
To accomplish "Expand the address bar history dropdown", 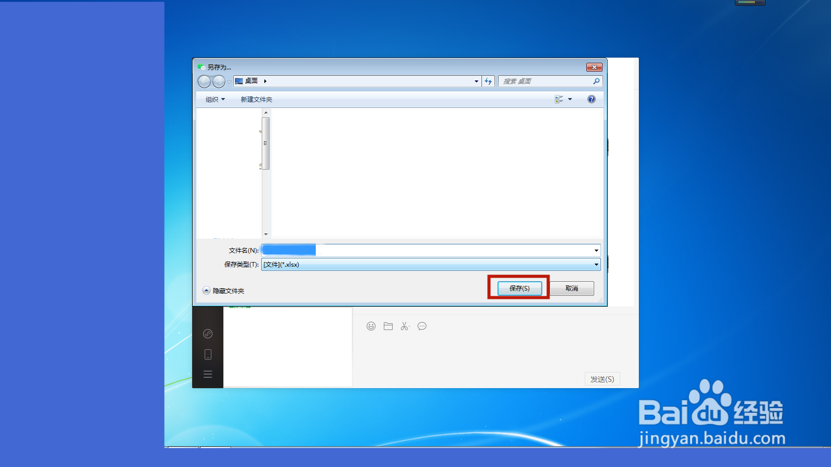I will tap(476, 81).
